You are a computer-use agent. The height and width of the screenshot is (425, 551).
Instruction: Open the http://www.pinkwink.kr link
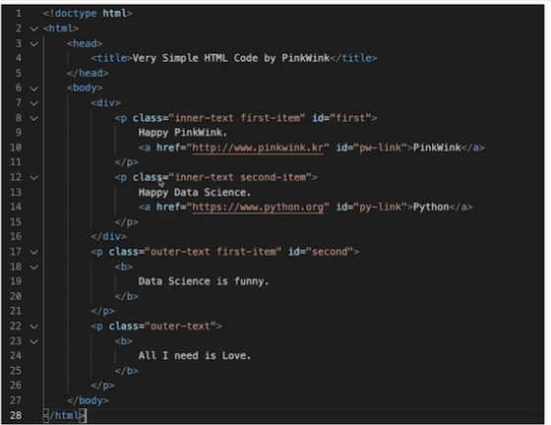coord(258,148)
